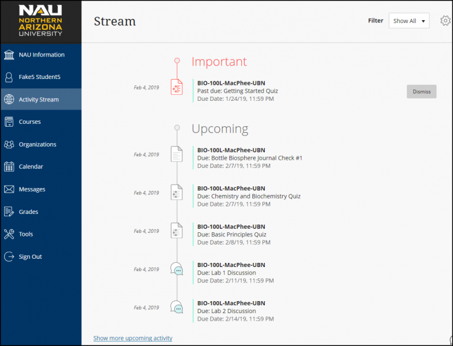Click Show more upcoming activity link
This screenshot has width=453, height=346.
pyautogui.click(x=133, y=338)
